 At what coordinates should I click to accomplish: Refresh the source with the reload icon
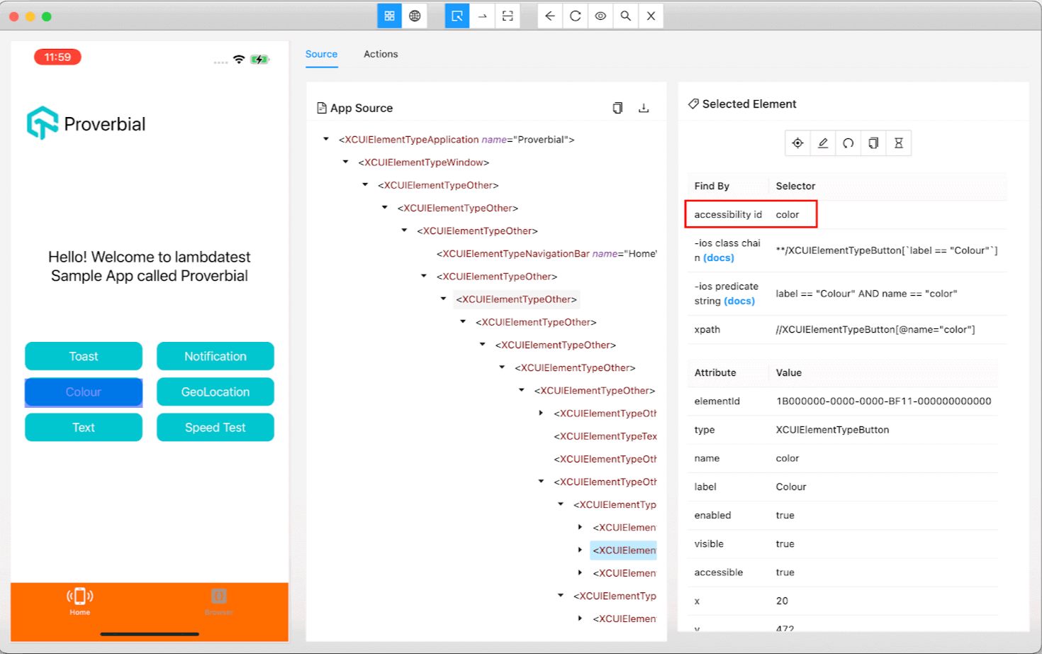click(x=575, y=15)
